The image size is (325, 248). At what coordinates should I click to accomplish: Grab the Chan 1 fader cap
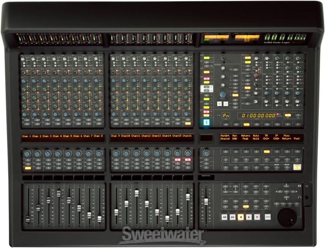coord(28,219)
